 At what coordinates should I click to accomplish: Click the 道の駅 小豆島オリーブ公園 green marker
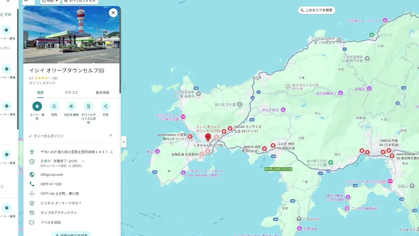pos(331,162)
